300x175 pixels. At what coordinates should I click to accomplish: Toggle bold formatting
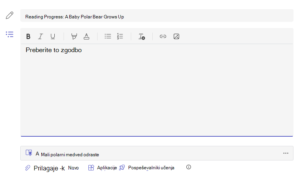28,36
